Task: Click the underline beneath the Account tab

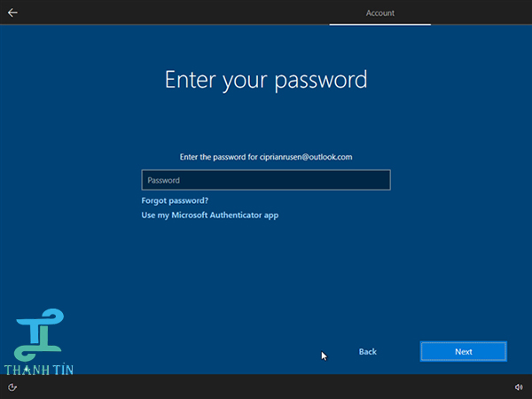Action: (380, 25)
